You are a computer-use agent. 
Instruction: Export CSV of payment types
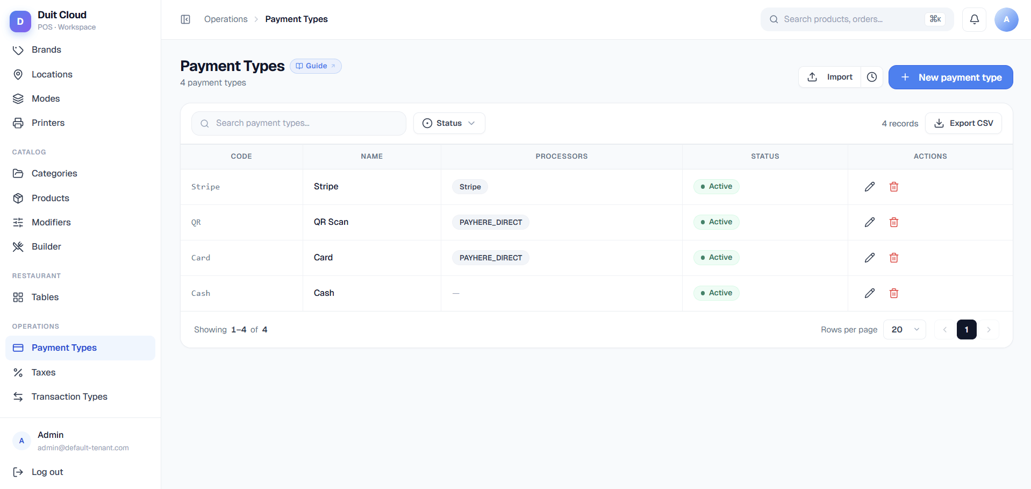(963, 123)
